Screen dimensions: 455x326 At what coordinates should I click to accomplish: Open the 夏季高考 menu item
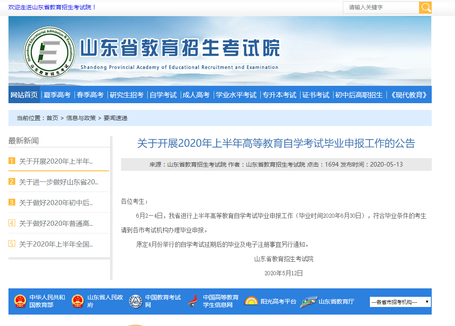click(57, 95)
